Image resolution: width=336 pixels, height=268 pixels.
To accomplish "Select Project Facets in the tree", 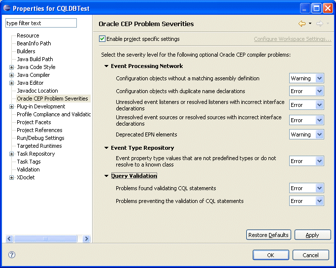I will [34, 122].
